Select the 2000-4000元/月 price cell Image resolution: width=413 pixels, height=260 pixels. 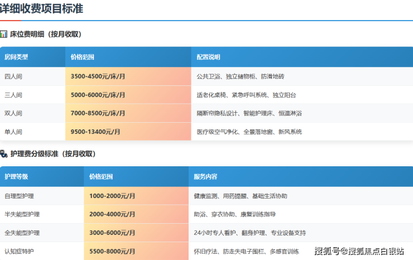pos(112,214)
